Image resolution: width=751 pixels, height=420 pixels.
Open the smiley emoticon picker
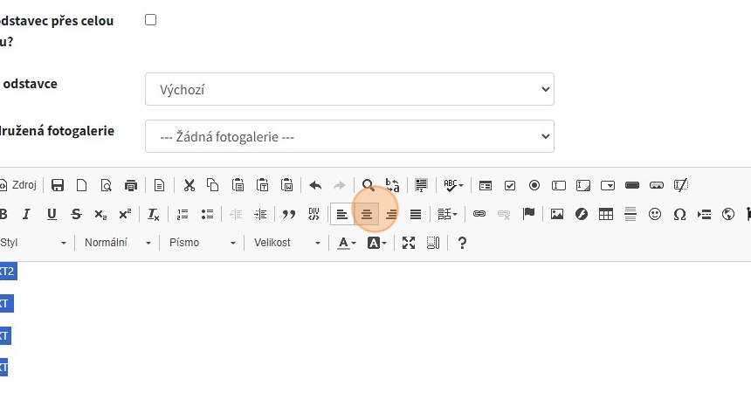click(655, 214)
